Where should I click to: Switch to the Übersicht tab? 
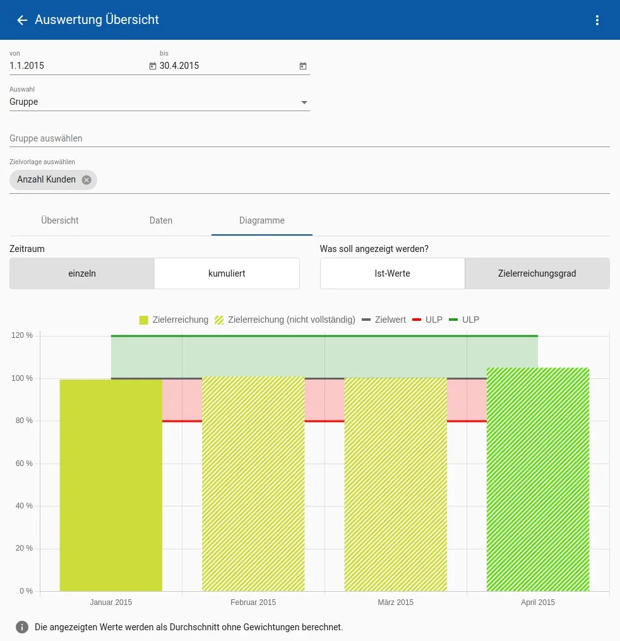[x=60, y=220]
